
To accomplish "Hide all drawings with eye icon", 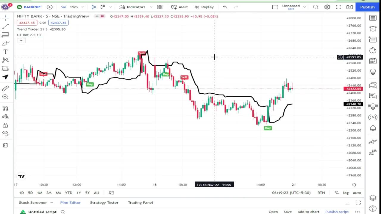I will click(x=5, y=133).
